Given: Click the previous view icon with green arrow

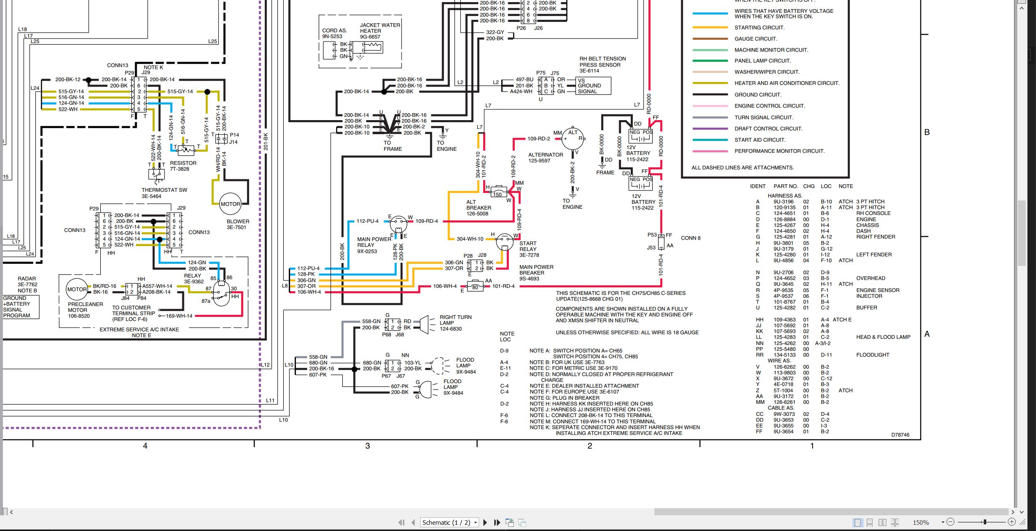Looking at the screenshot, I should 510,522.
